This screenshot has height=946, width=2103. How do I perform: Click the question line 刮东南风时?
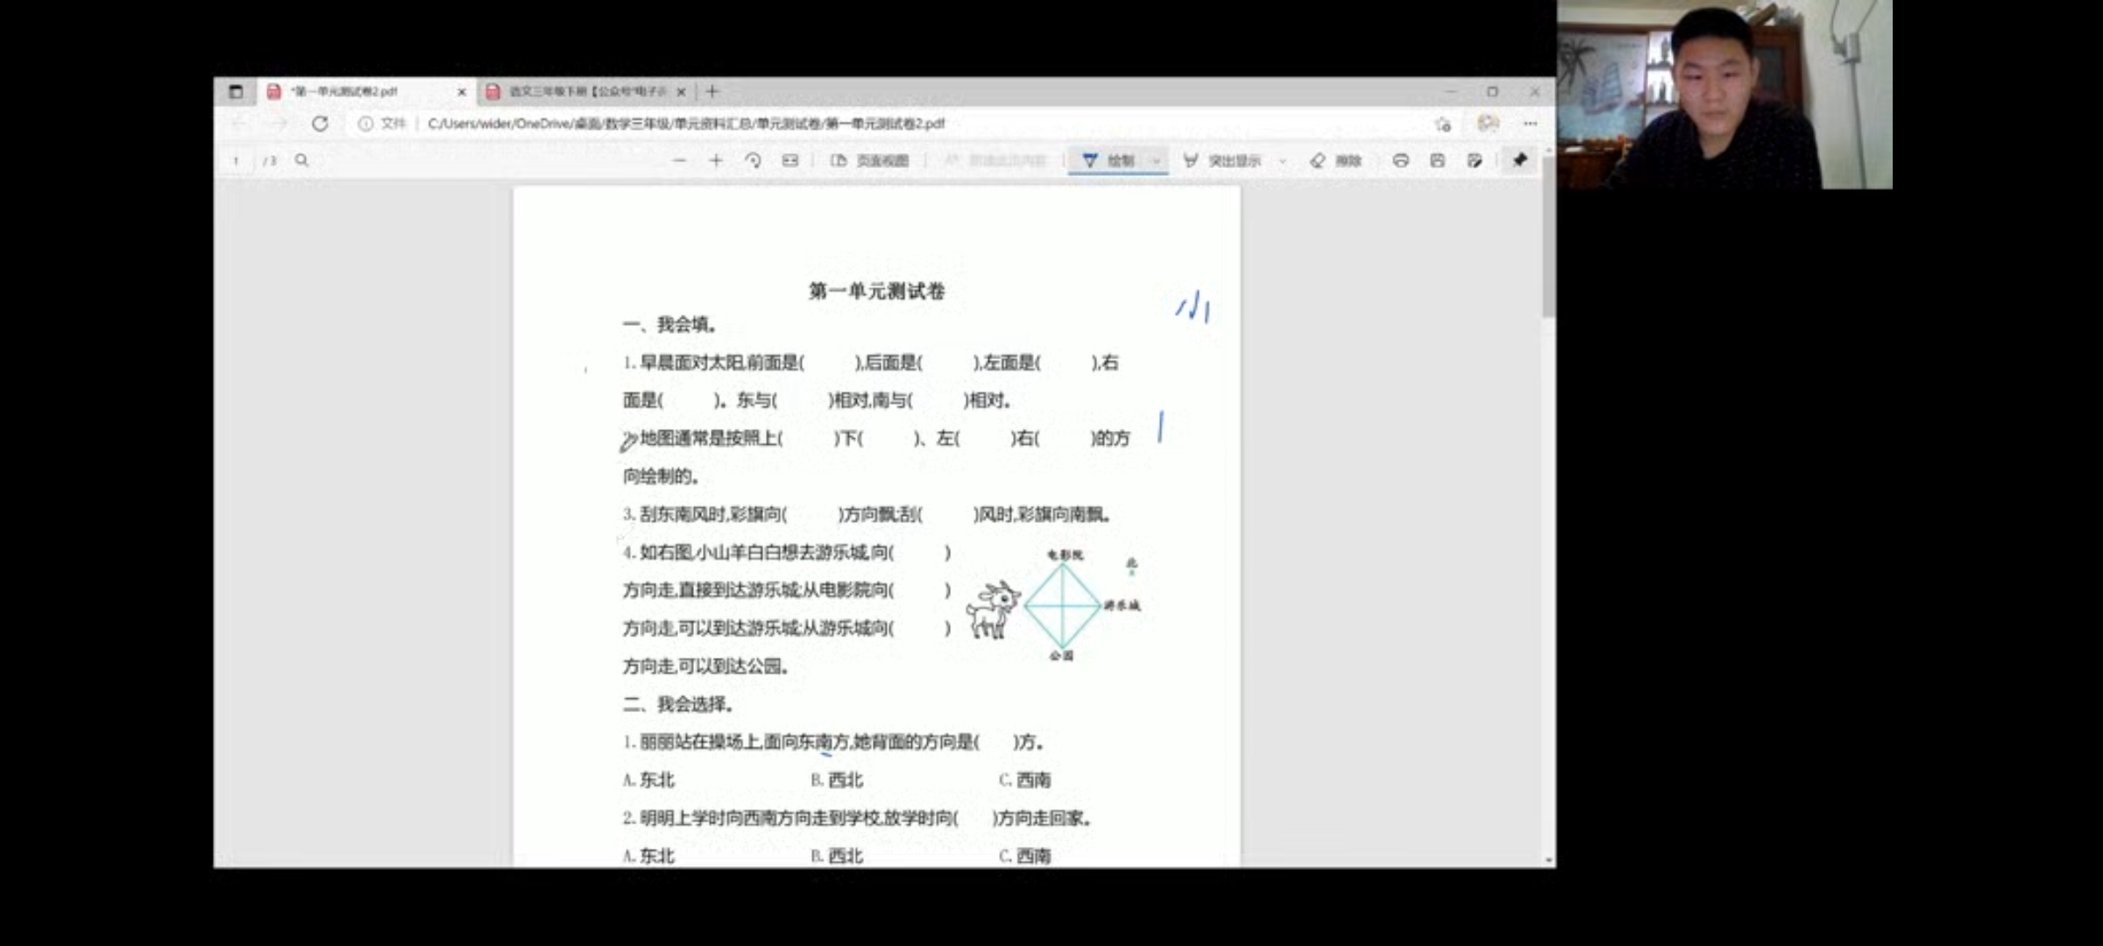point(867,514)
